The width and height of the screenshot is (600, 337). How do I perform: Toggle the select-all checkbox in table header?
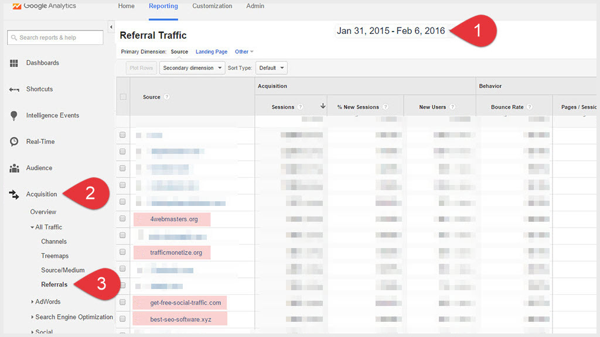[x=123, y=97]
